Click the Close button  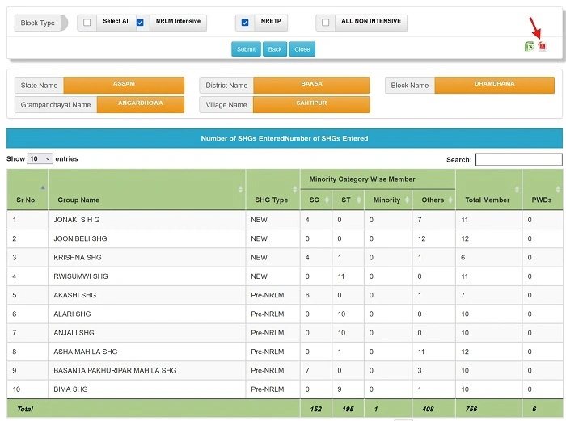click(x=302, y=49)
